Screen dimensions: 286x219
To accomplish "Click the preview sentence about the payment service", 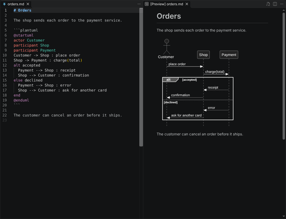I will point(201,30).
